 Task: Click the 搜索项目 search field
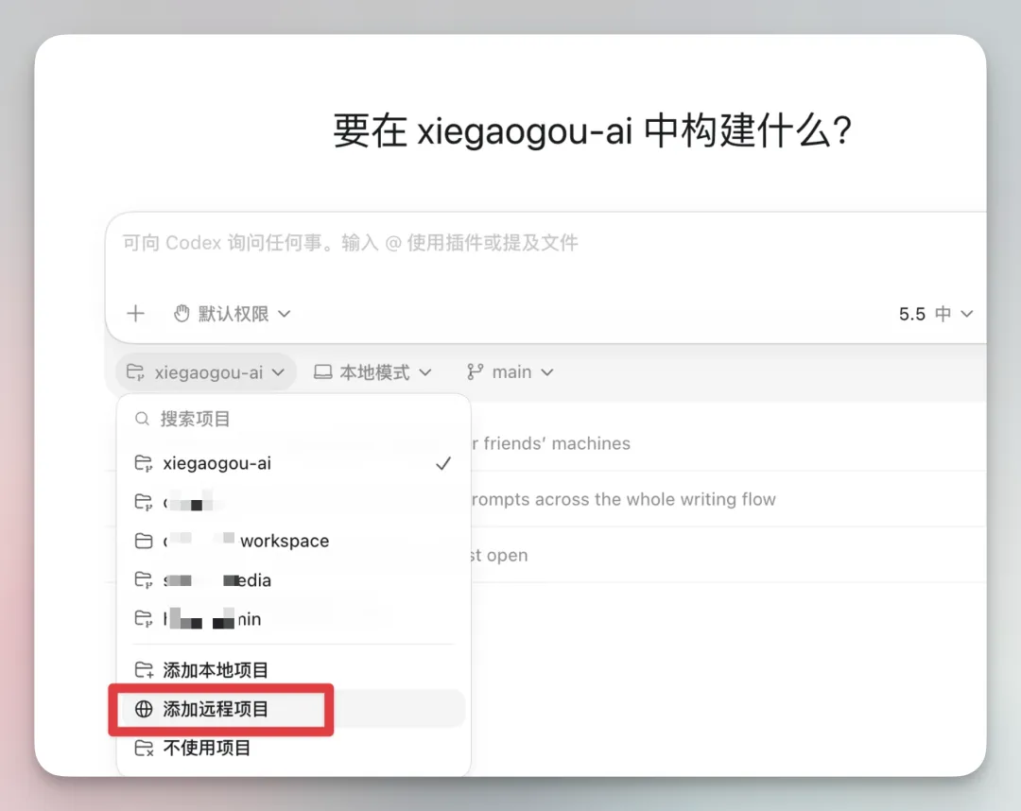click(x=294, y=419)
